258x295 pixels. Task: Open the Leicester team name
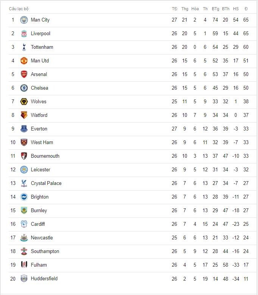(40, 169)
